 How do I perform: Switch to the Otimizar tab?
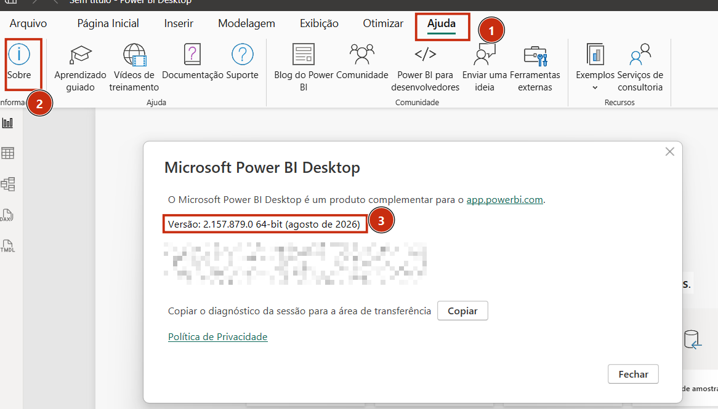click(383, 23)
